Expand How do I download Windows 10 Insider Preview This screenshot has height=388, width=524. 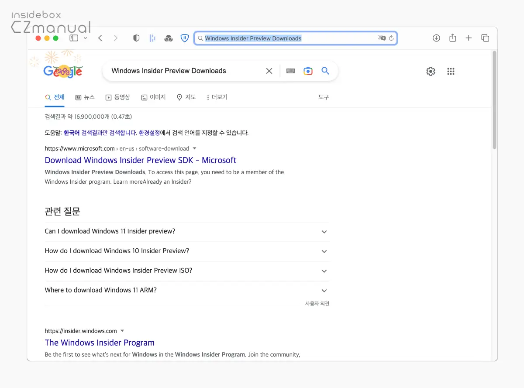coord(187,251)
